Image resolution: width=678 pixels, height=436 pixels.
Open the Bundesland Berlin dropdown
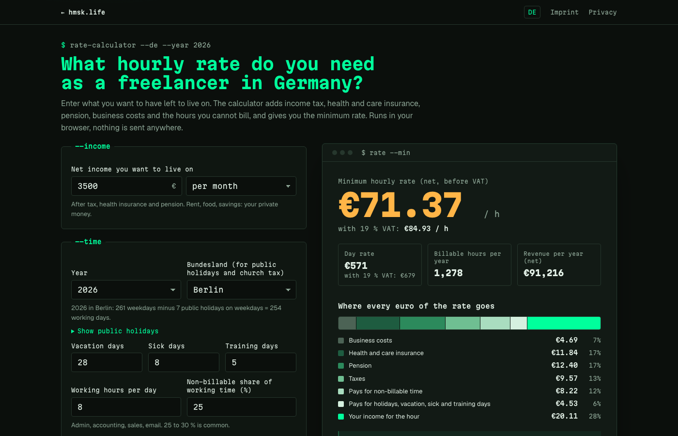point(242,290)
